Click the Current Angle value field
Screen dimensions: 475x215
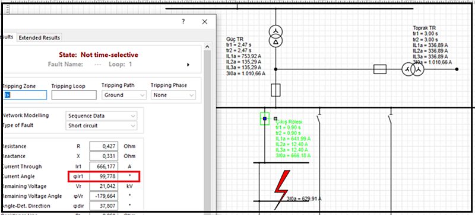pos(103,177)
